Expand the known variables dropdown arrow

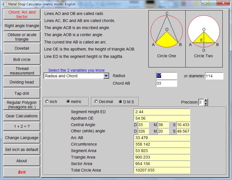106,76
